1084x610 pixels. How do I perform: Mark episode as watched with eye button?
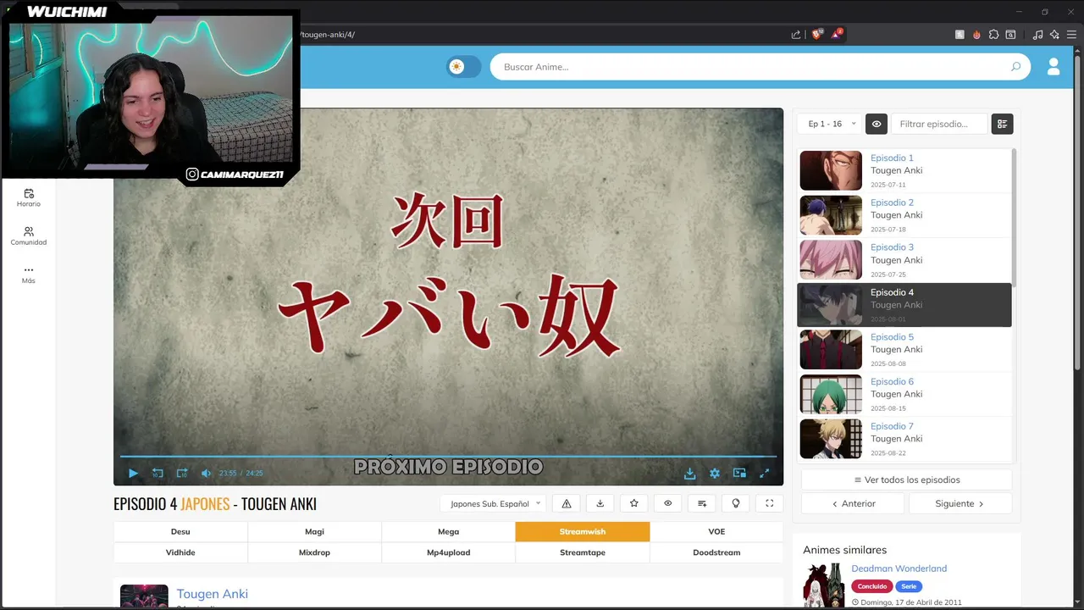[668, 503]
